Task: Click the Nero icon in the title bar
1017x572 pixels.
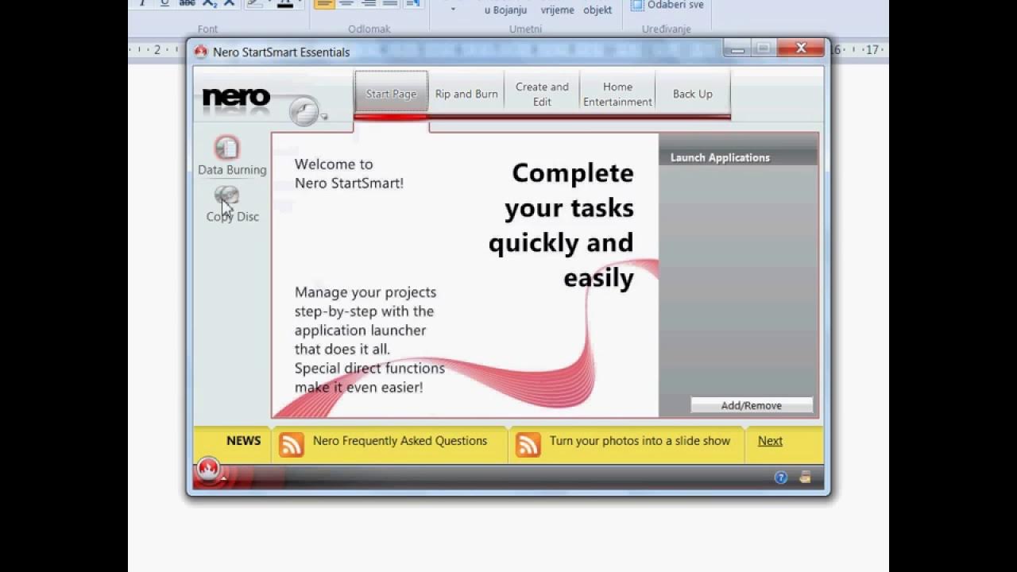Action: click(201, 52)
